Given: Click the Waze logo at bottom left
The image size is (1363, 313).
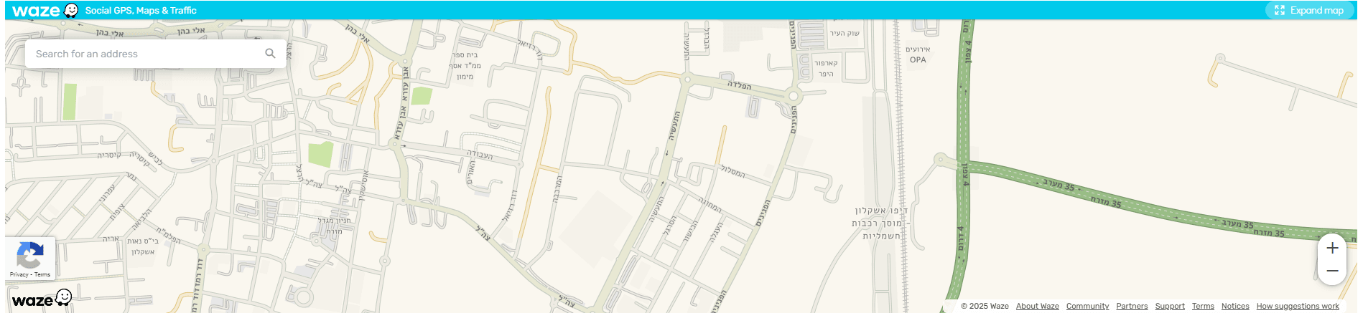Looking at the screenshot, I should point(42,299).
